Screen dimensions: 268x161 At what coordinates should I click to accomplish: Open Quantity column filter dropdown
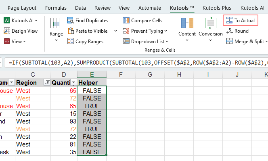point(74,82)
